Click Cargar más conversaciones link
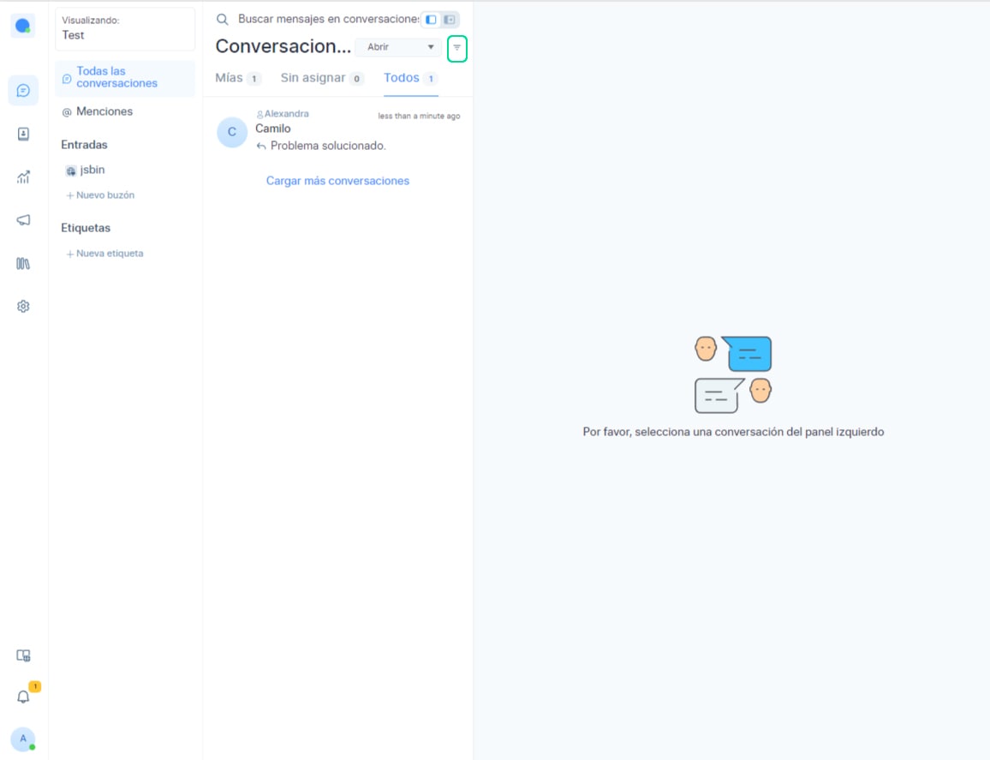Screen dimensions: 990x760 click(x=337, y=181)
